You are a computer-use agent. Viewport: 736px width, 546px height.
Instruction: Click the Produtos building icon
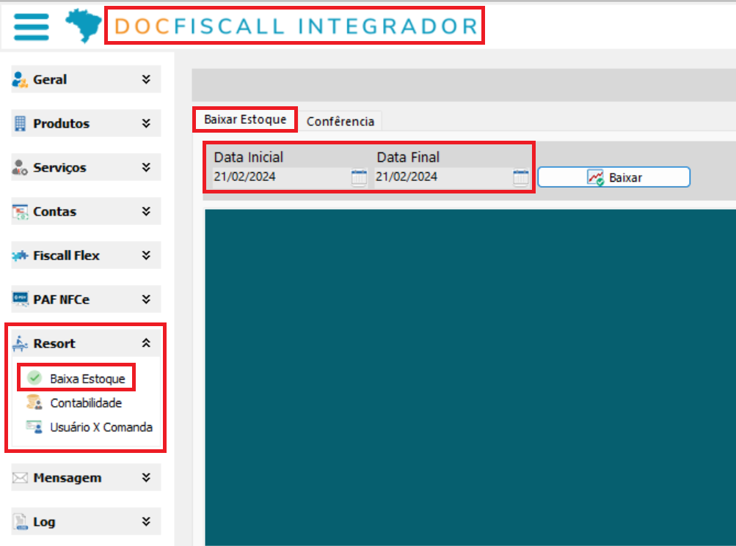coord(20,123)
